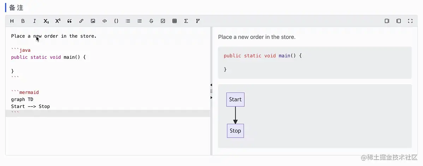Image resolution: width=423 pixels, height=166 pixels.
Task: Click the 备注 section heading
Action: 16,7
